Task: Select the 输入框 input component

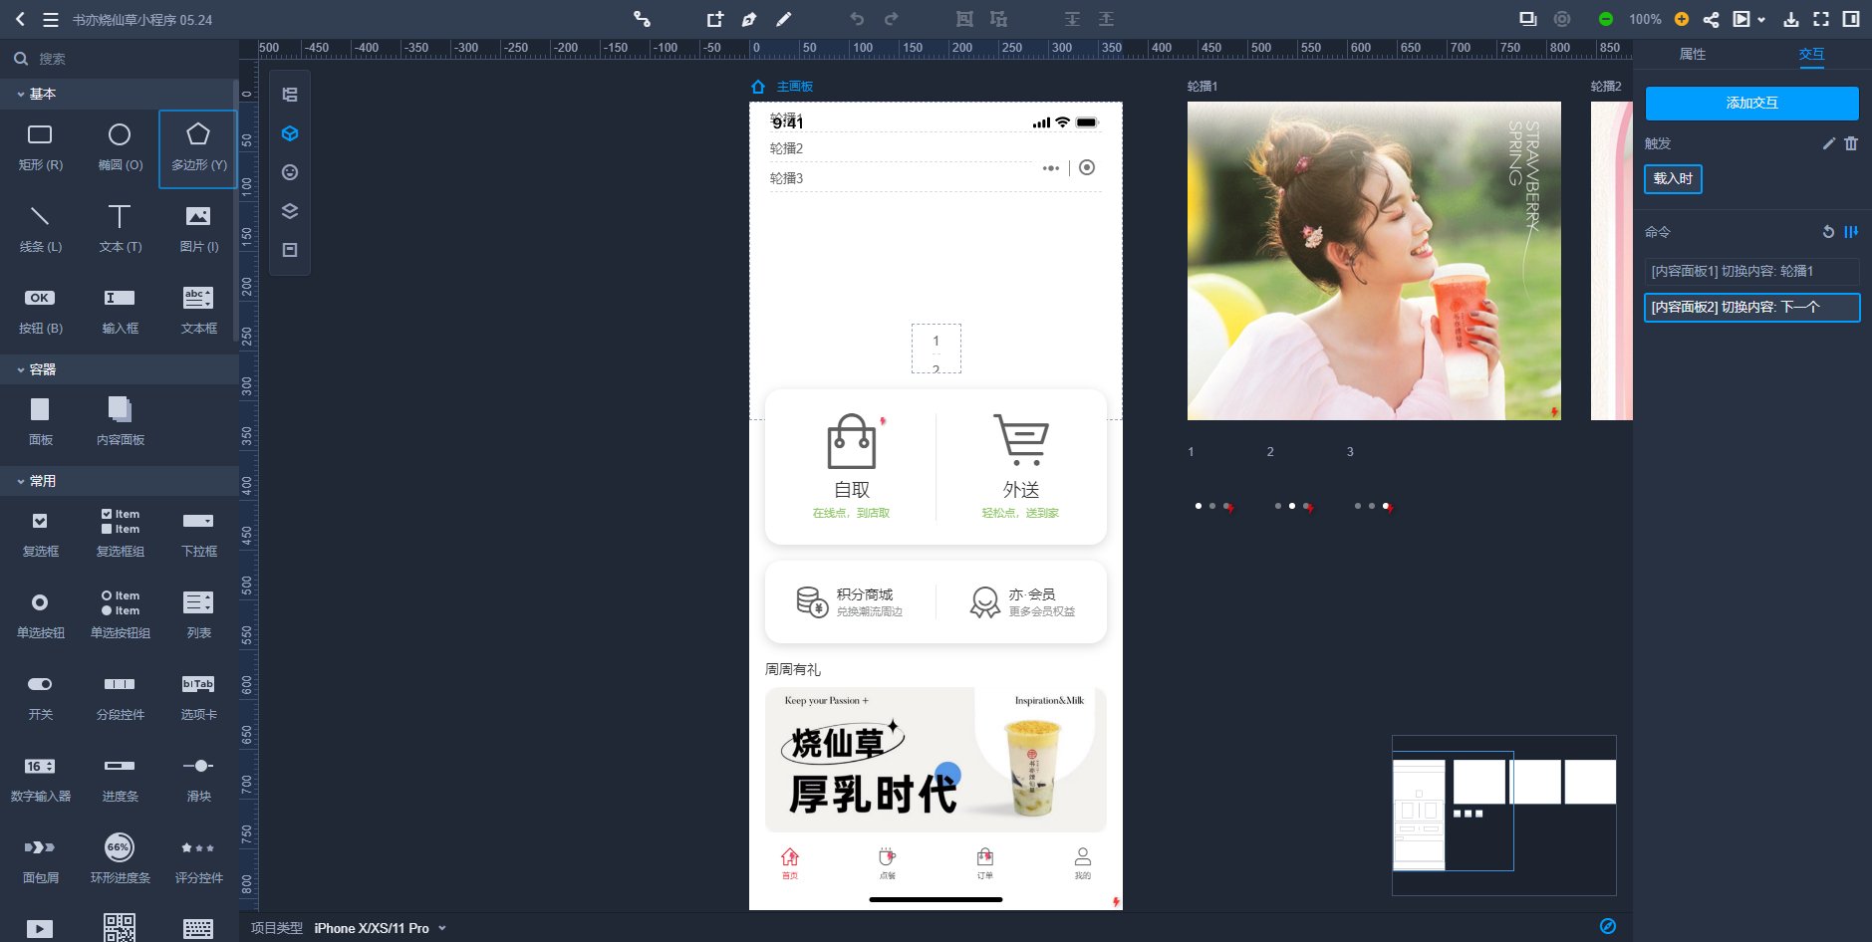Action: pos(120,311)
